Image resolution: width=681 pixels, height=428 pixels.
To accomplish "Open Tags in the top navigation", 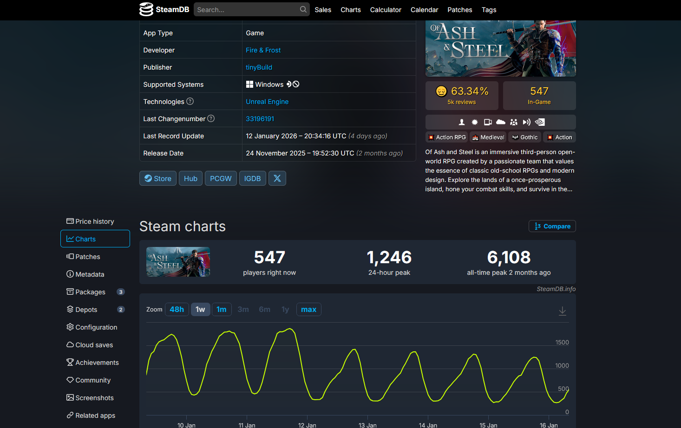I will click(489, 10).
